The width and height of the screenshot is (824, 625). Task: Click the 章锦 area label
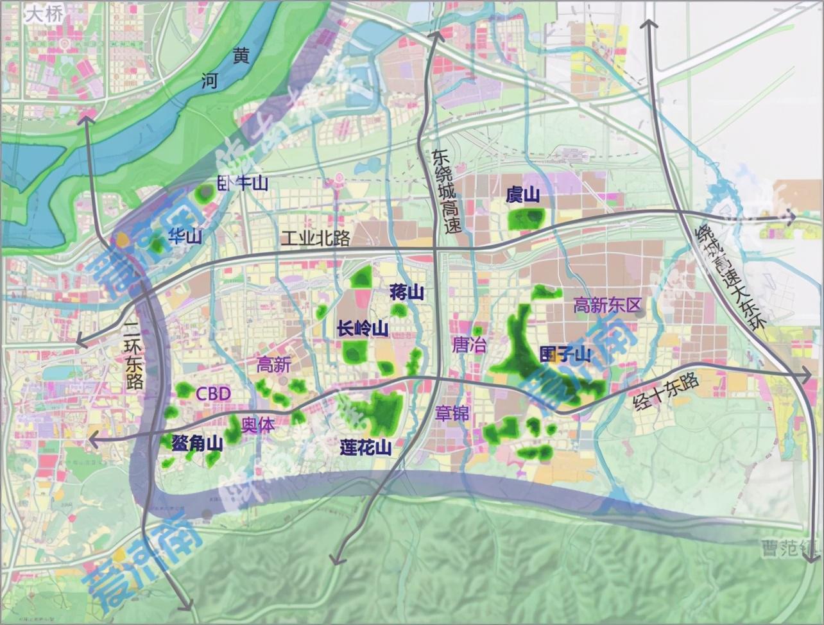tap(452, 413)
